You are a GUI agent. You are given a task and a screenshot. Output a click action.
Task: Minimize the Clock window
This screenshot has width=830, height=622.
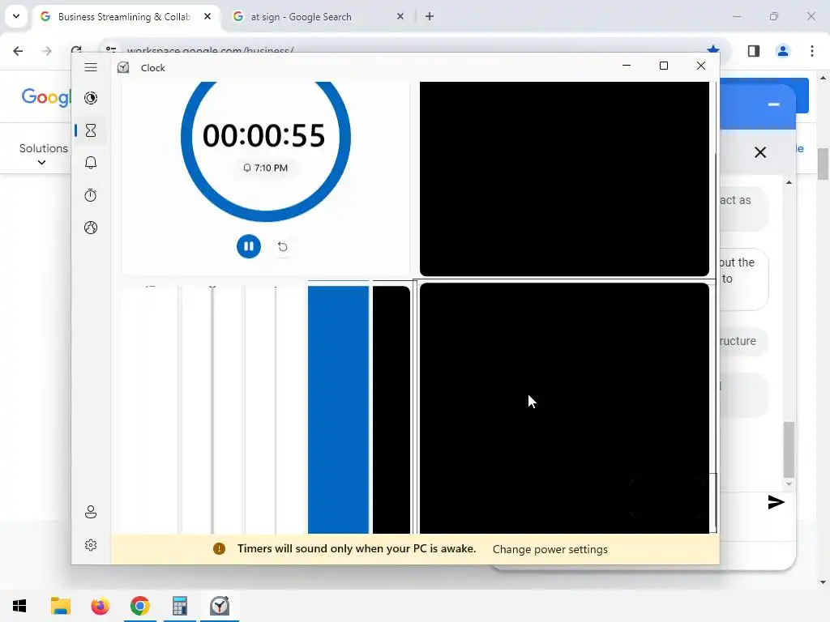(x=627, y=66)
